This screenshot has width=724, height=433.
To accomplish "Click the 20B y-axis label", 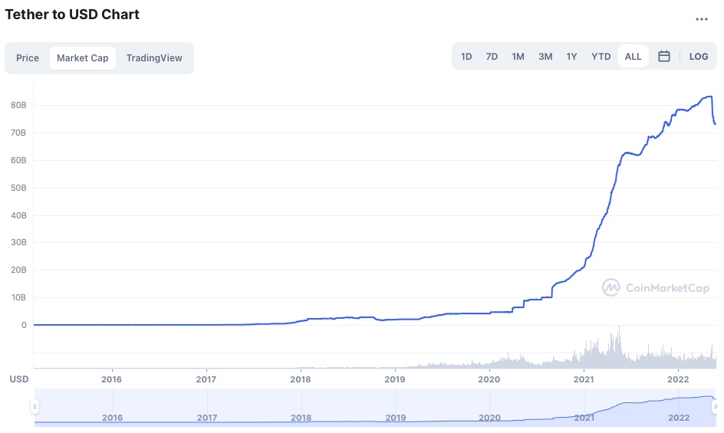I will [x=18, y=270].
